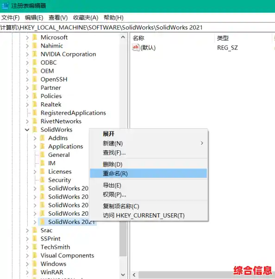The image size is (275, 279).
Task: Click the WinRAR folder icon
Action: pyautogui.click(x=35, y=272)
